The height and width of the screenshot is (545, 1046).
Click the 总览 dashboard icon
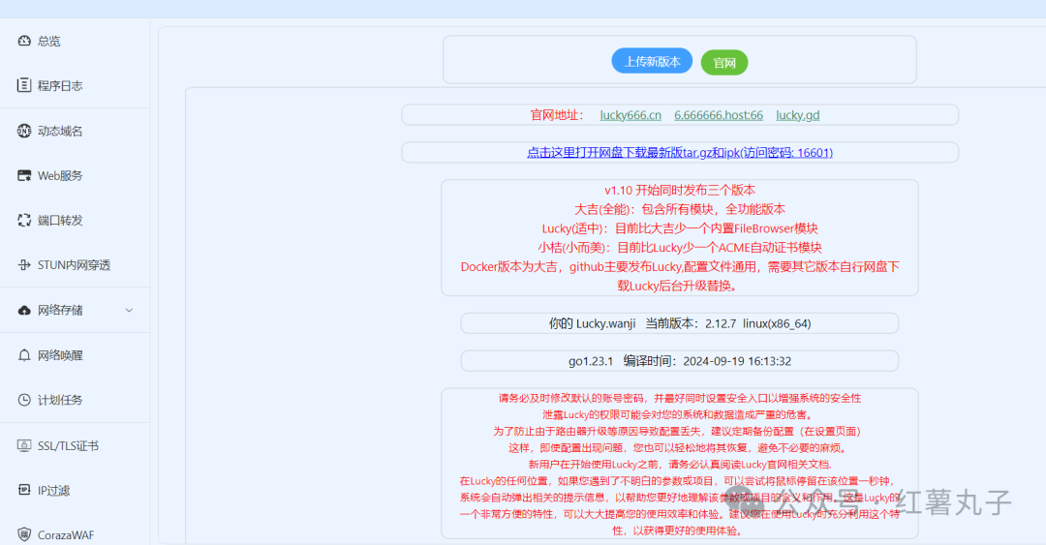24,41
